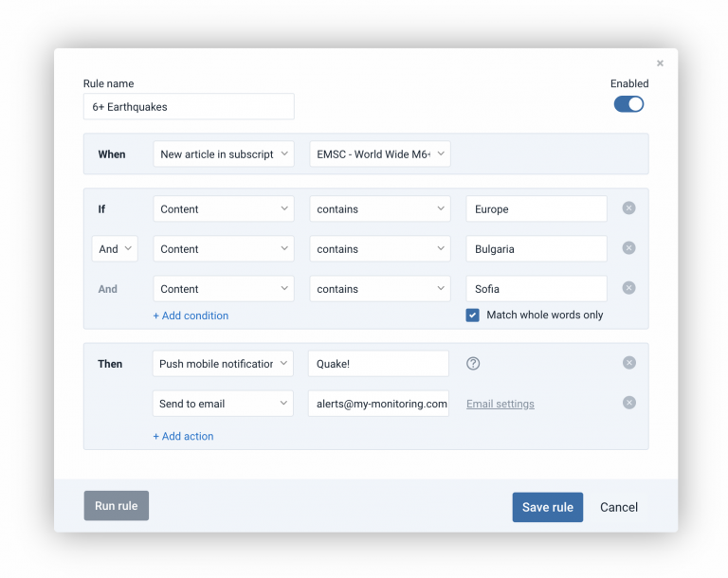
Task: Open the New article in subscription dropdown
Action: pos(224,154)
